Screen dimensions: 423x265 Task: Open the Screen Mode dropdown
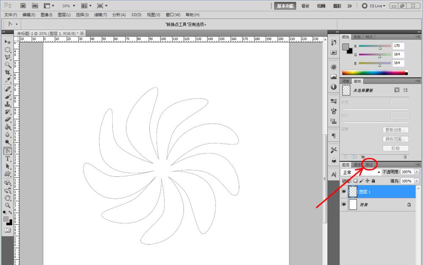[x=102, y=5]
